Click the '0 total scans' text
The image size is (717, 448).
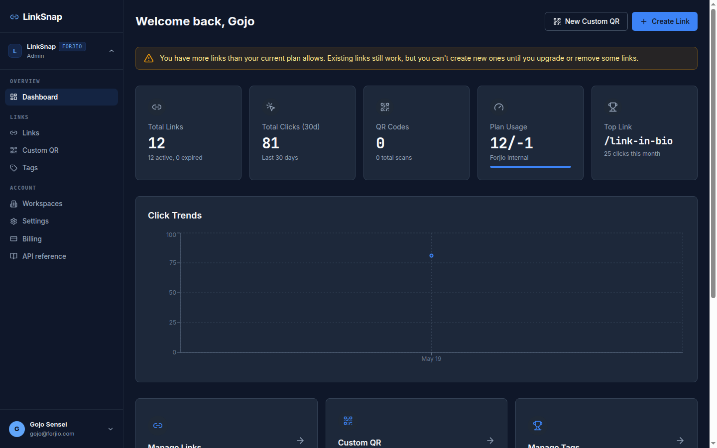(394, 158)
